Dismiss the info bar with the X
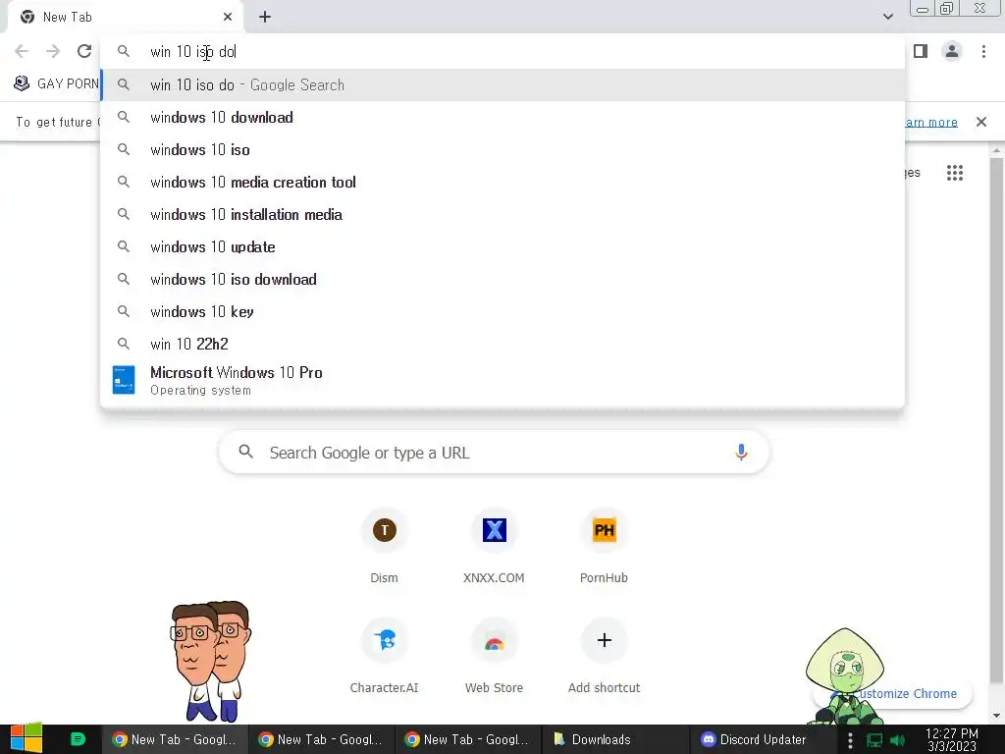Viewport: 1005px width, 754px height. [x=980, y=122]
